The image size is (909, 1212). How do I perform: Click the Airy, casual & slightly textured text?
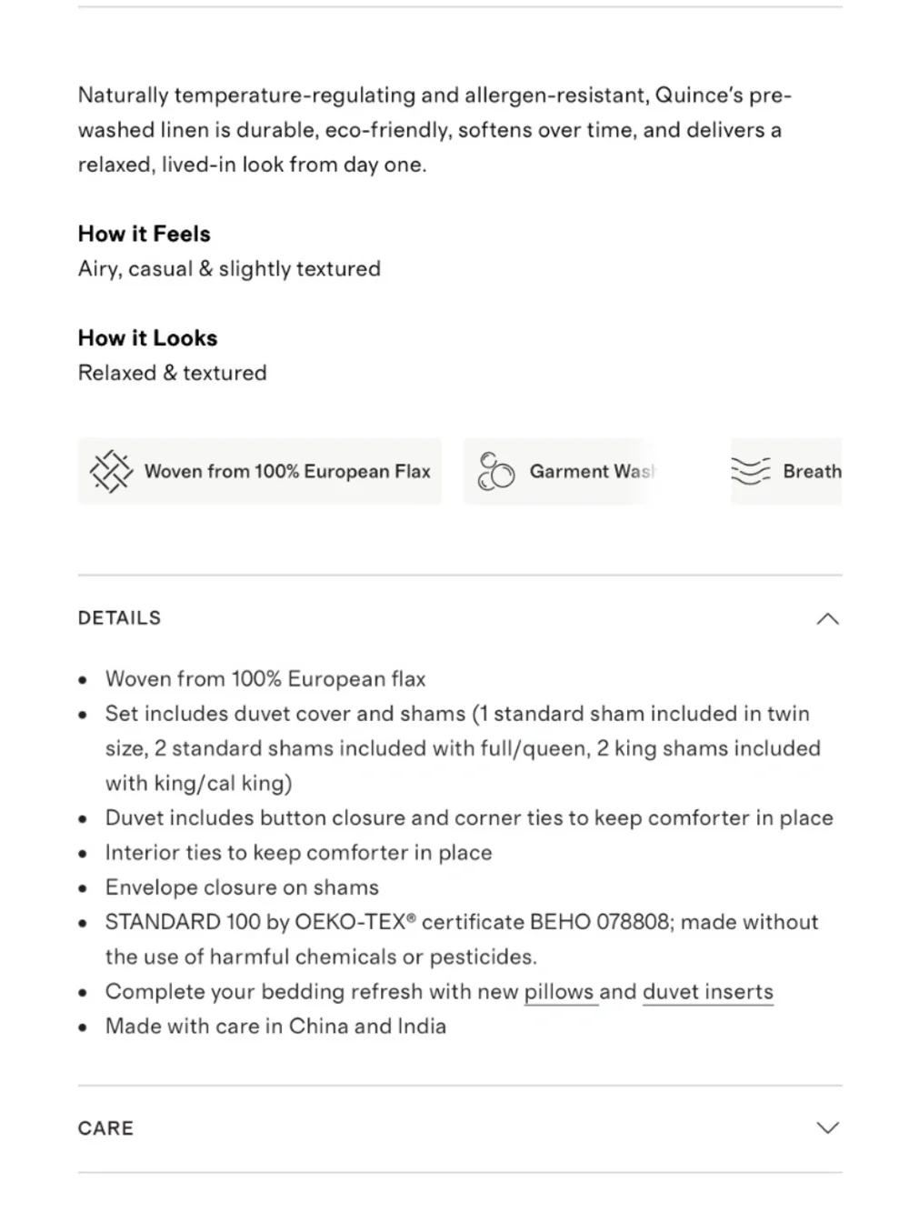[229, 269]
